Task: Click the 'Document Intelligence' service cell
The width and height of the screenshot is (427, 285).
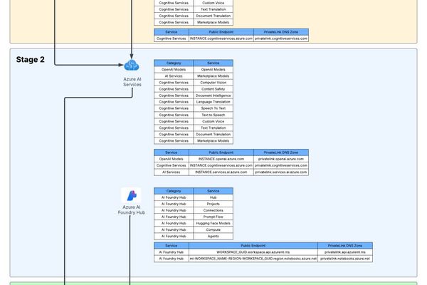Action: tap(213, 95)
